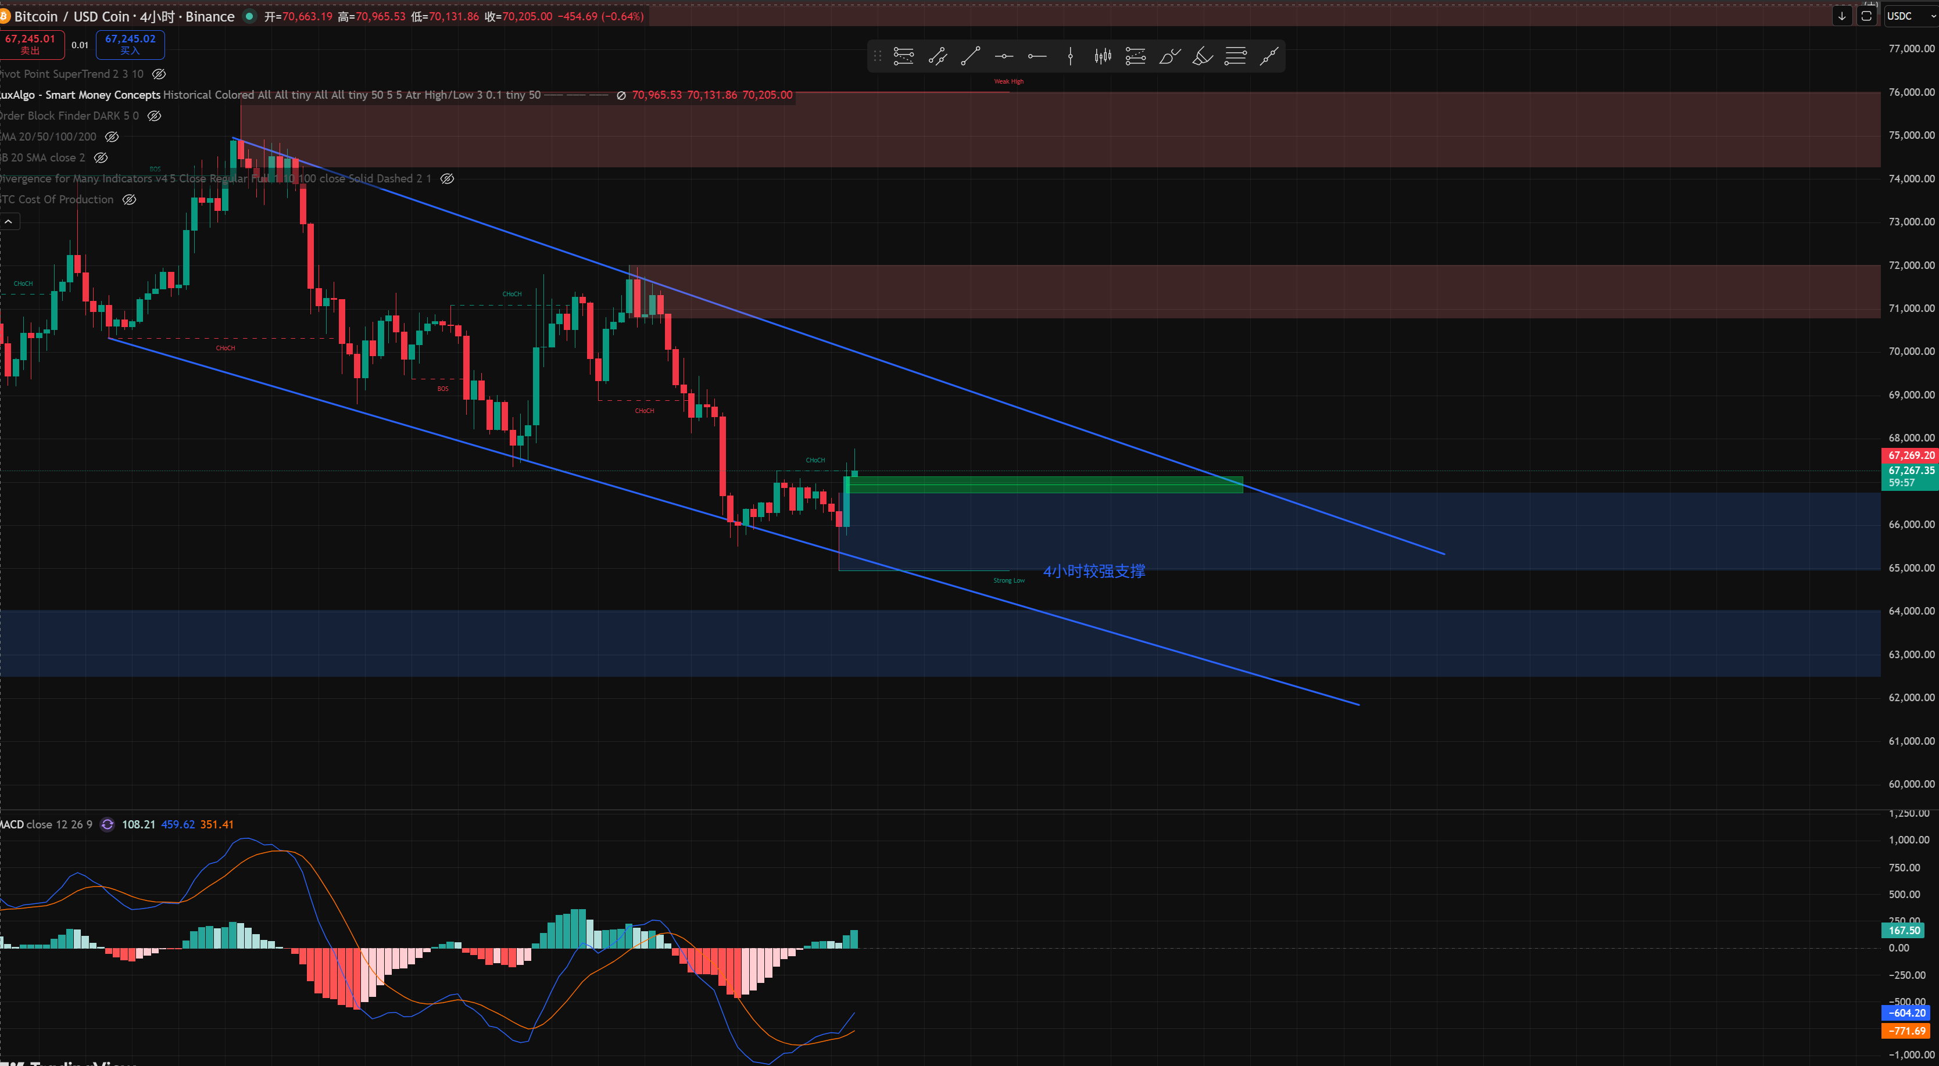
Task: Click the blue 买入 buy price button
Action: click(x=130, y=44)
